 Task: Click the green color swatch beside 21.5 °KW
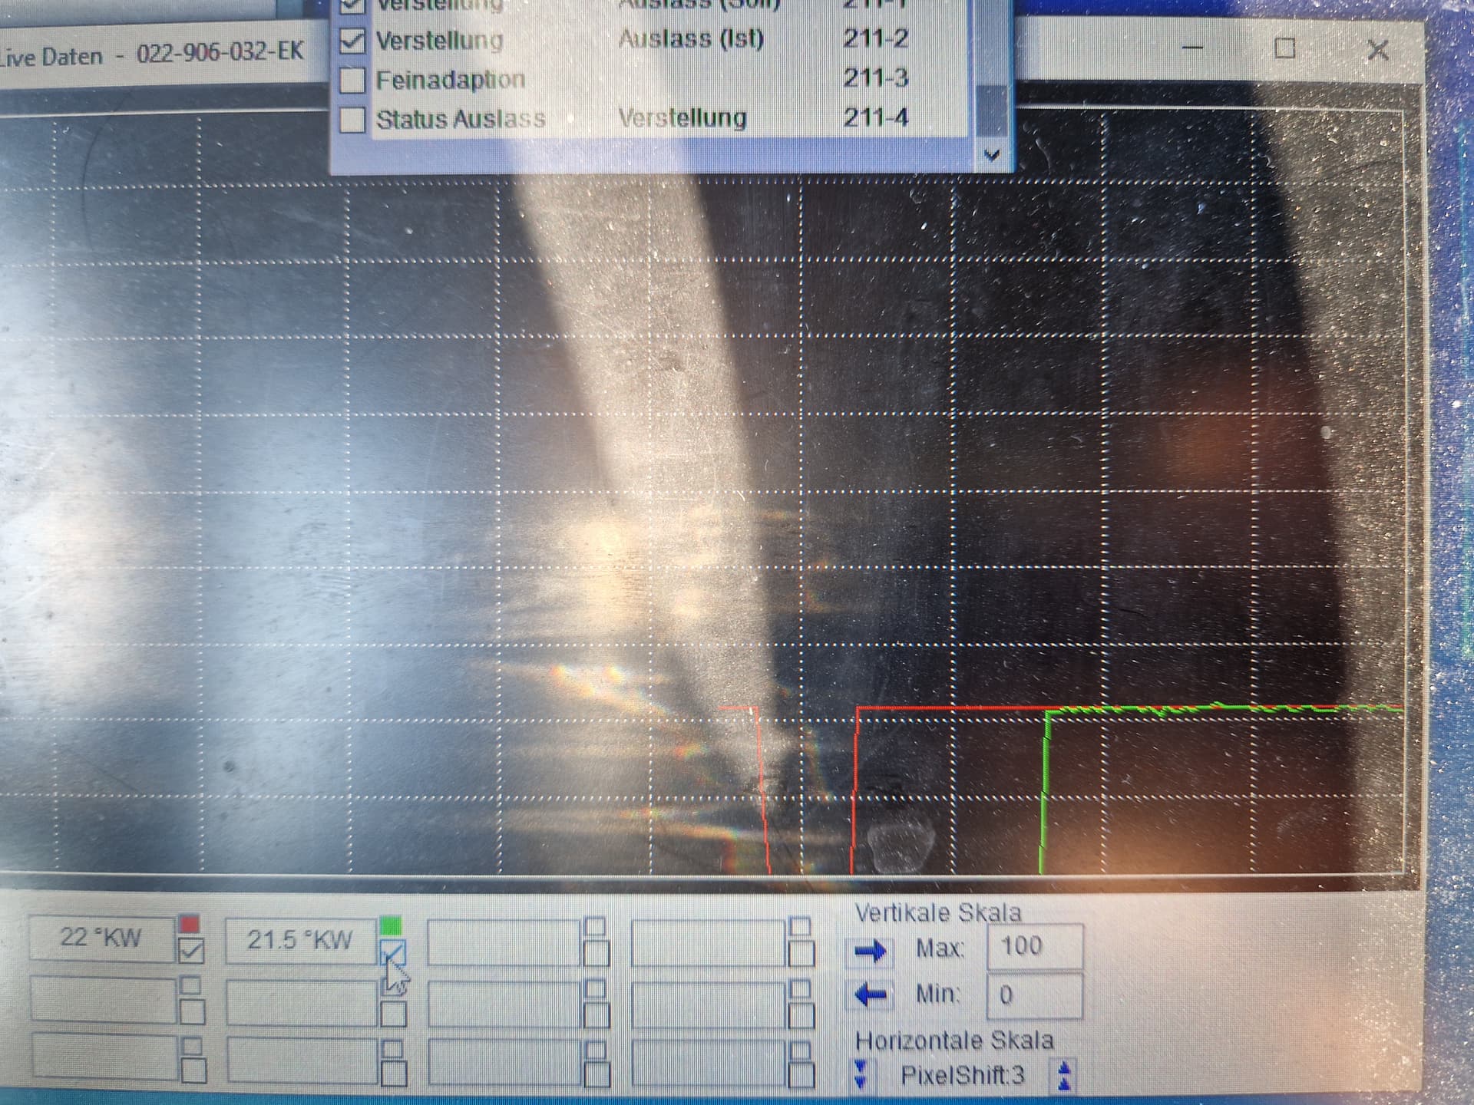pyautogui.click(x=391, y=925)
